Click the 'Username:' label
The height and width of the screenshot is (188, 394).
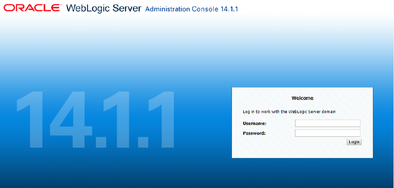(x=255, y=124)
